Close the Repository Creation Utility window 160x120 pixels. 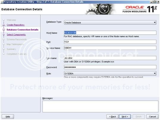pyautogui.click(x=158, y=2)
